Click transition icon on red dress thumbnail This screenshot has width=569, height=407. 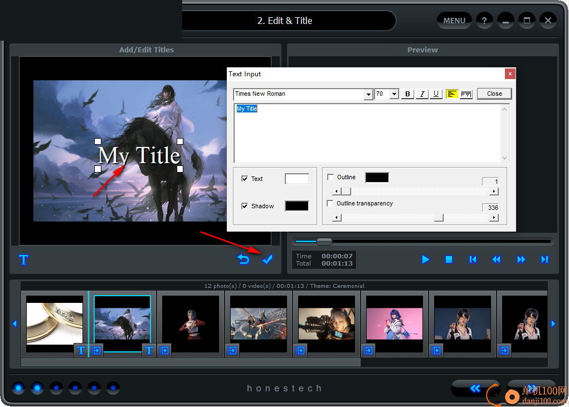click(x=164, y=350)
